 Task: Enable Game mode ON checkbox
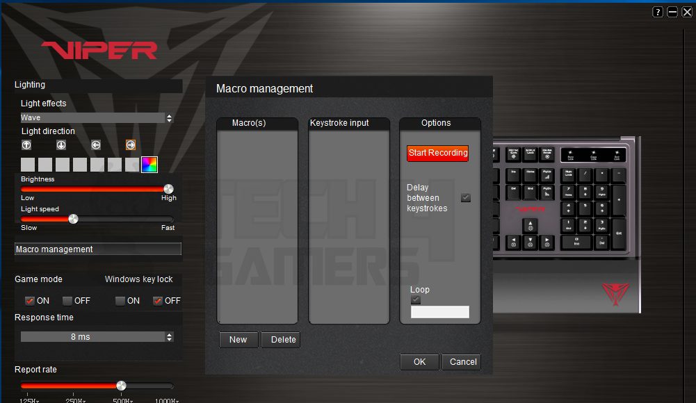coord(30,301)
